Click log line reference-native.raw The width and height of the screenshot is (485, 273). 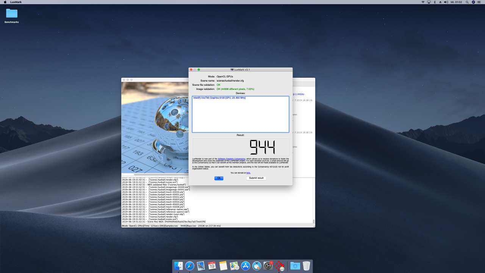(x=155, y=209)
